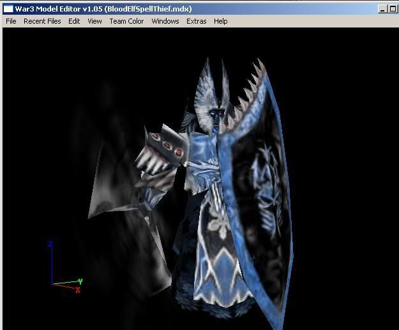
Task: Open the Help menu
Action: click(x=221, y=21)
